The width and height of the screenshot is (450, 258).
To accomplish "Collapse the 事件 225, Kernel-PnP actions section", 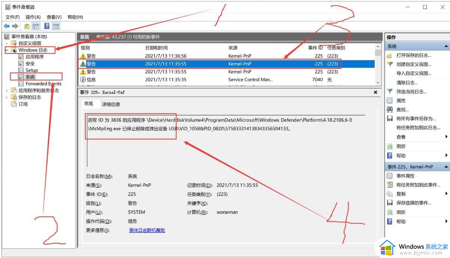I will [446, 167].
